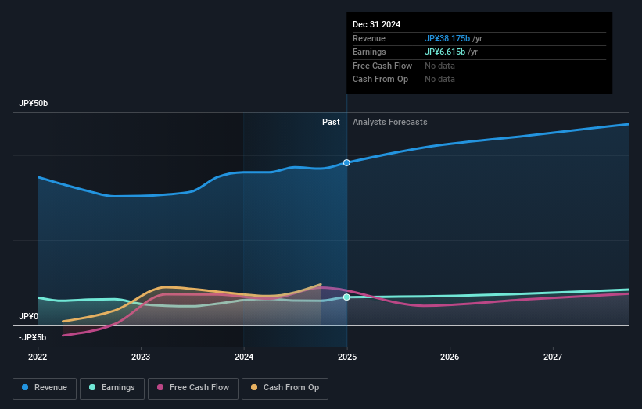Screen dimensions: 642x409
Task: Select the revenue data point at 2025
Action: tap(346, 162)
